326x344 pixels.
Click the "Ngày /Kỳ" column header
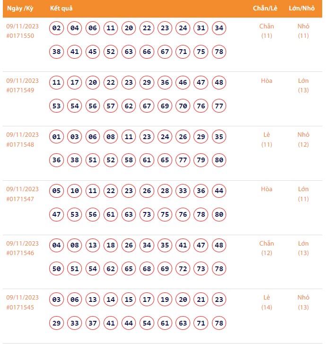(x=20, y=9)
